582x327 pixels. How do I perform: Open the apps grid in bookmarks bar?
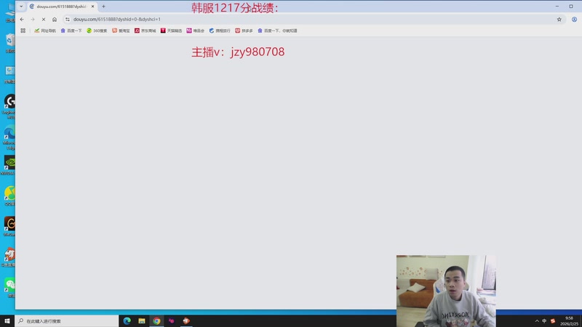coord(23,31)
